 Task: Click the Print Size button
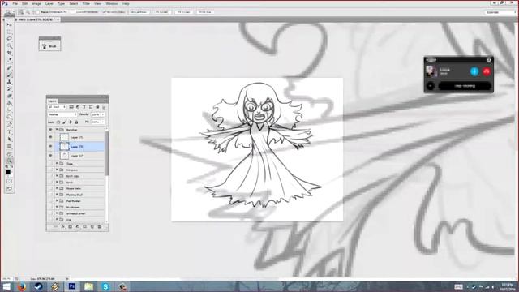[205, 12]
